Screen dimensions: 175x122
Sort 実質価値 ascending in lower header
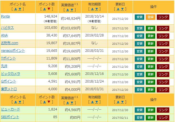tap(67, 103)
